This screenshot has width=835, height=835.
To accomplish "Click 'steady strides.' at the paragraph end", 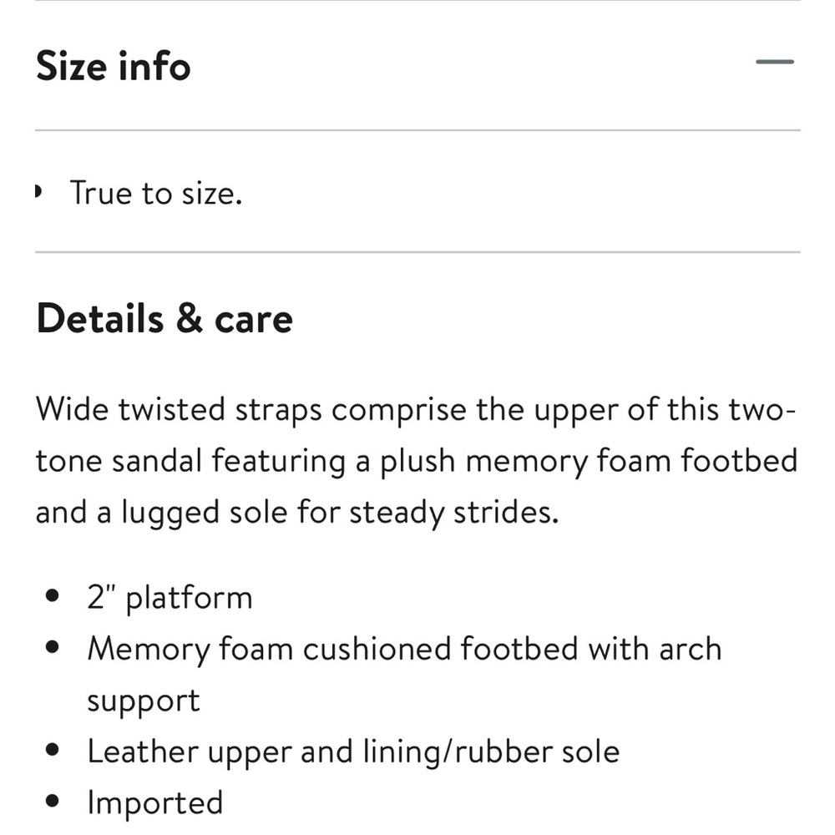I will [453, 513].
